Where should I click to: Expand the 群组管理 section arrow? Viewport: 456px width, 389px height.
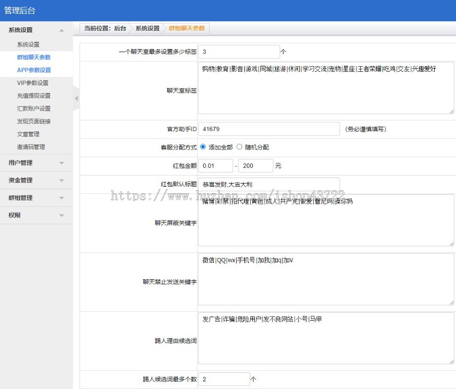click(x=61, y=198)
